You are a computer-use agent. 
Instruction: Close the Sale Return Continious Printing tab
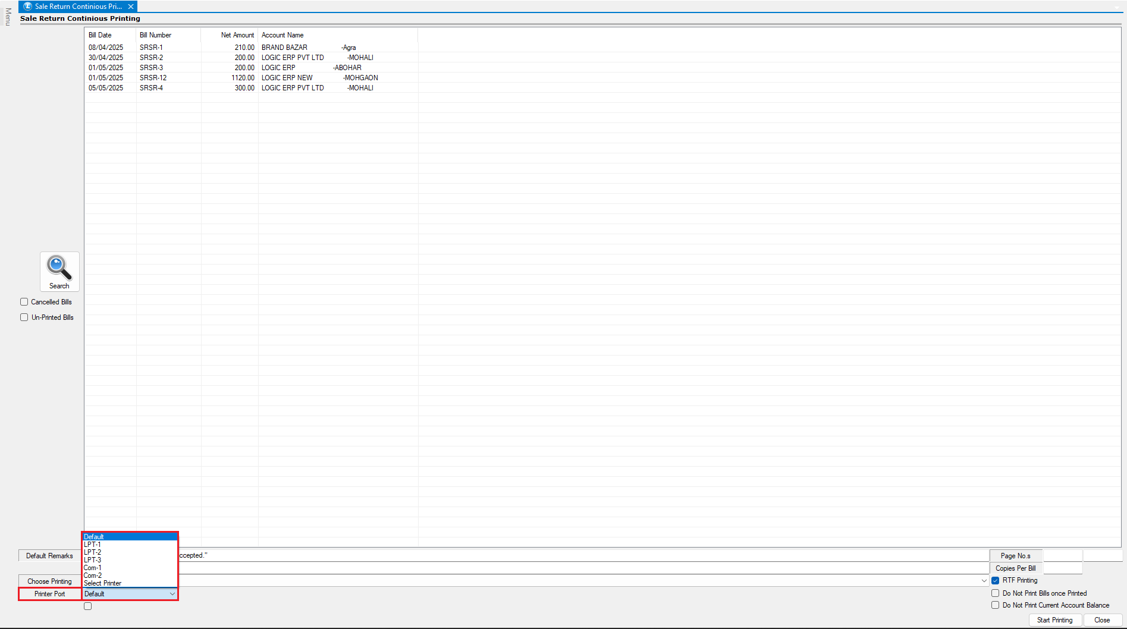(x=131, y=7)
